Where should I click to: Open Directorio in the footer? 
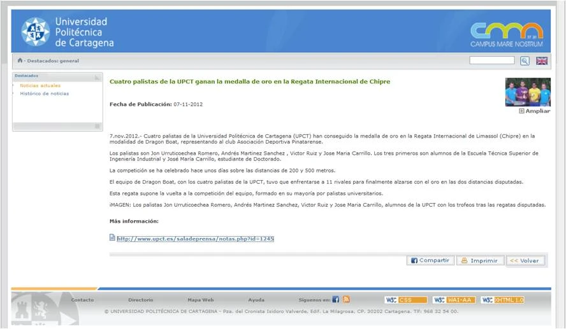pos(141,300)
